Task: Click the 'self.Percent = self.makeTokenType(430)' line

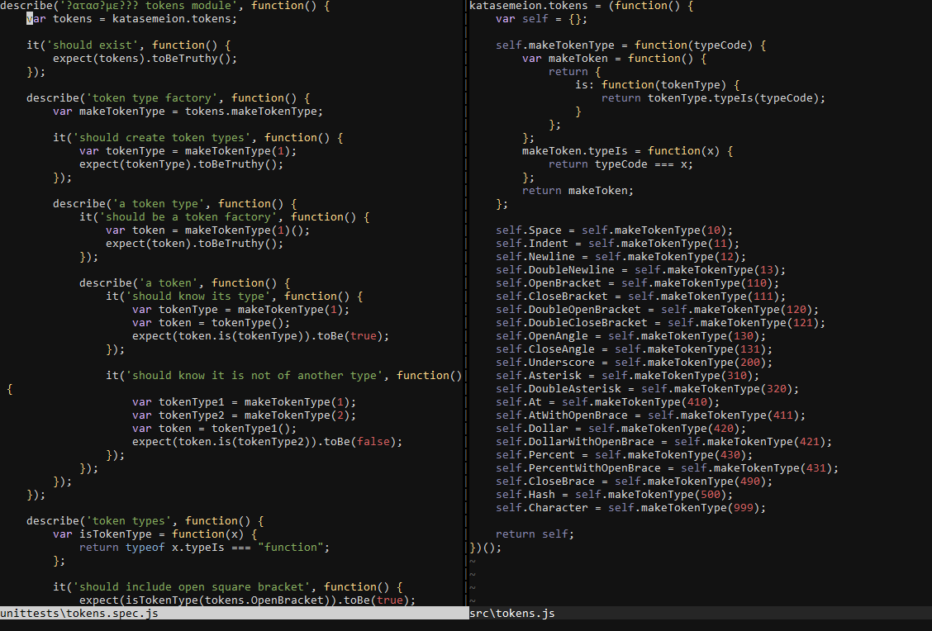Action: pos(624,454)
